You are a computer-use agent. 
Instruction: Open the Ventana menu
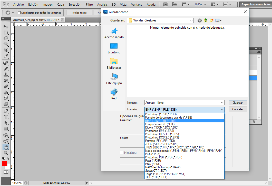click(x=137, y=5)
